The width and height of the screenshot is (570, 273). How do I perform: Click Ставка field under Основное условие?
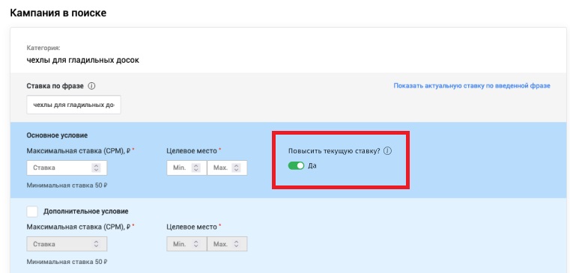tap(67, 168)
